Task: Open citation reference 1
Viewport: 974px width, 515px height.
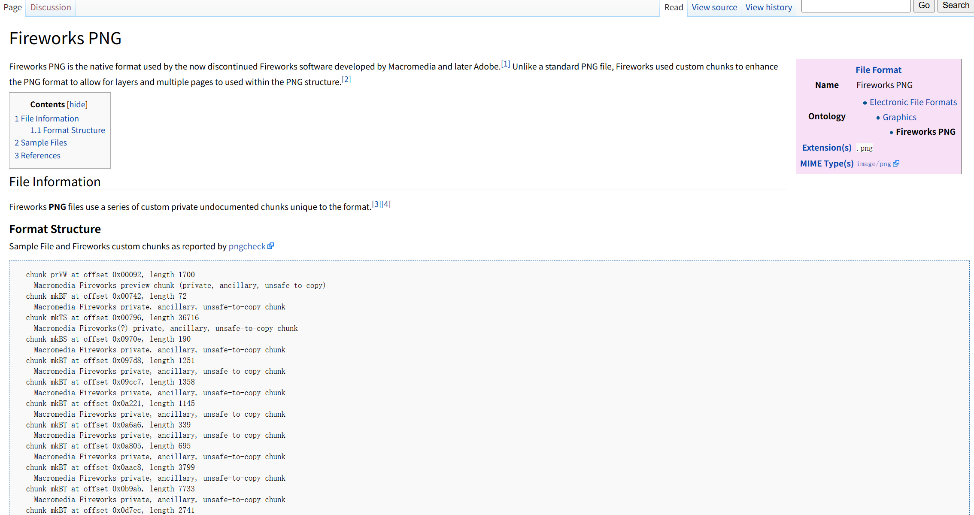Action: (x=505, y=64)
